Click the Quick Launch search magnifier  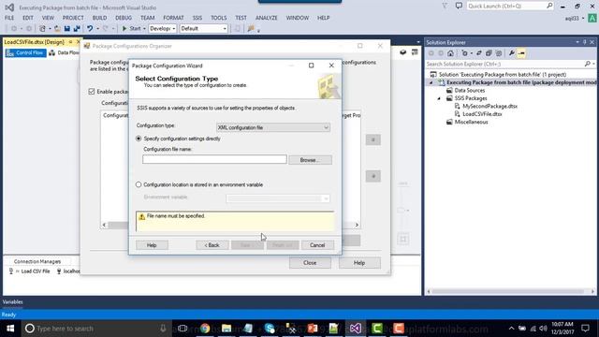(549, 6)
